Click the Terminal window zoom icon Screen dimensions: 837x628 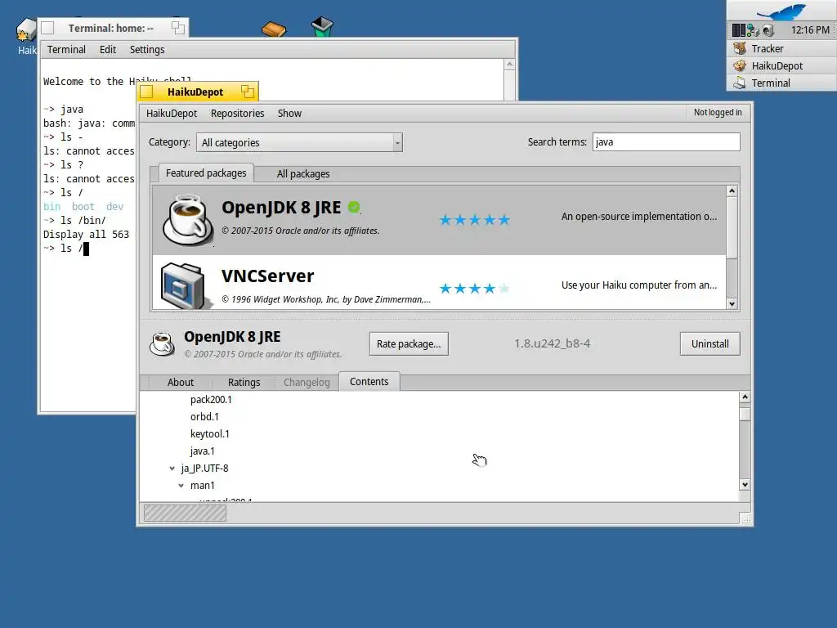(177, 28)
